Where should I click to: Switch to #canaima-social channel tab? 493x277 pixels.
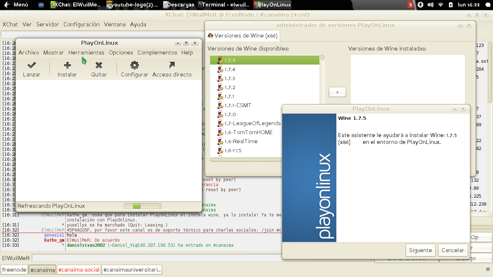[x=79, y=270]
